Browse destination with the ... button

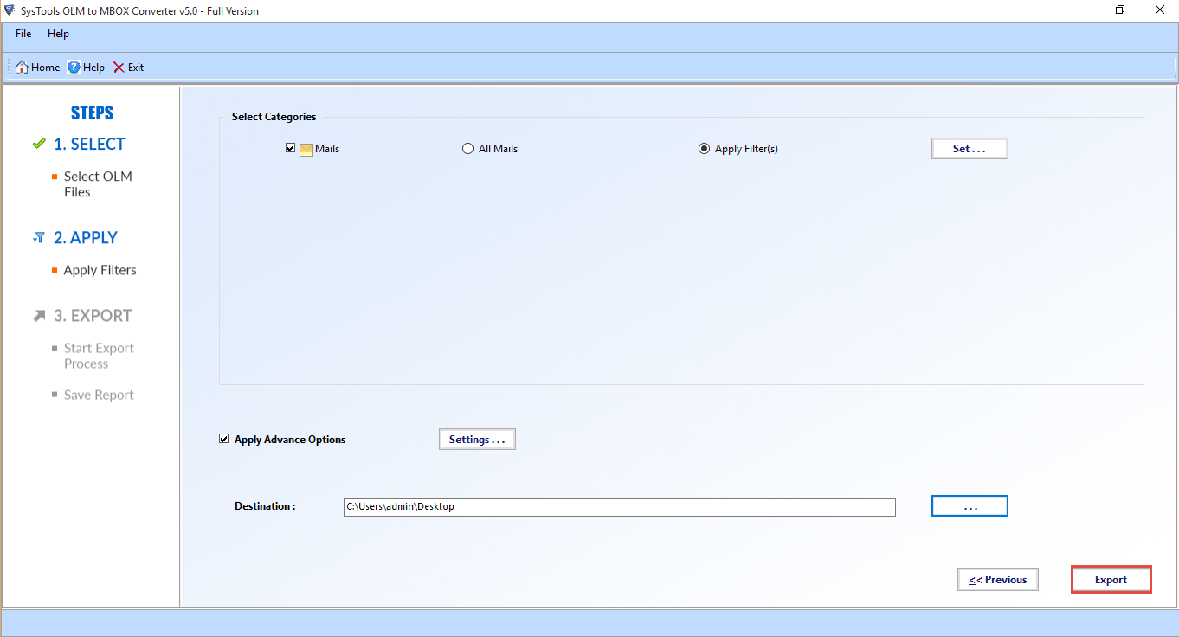coord(970,506)
